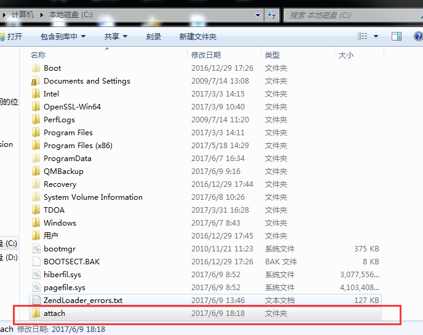Open the 包含到库中 dropdown menu
This screenshot has height=335, width=423.
coord(63,36)
